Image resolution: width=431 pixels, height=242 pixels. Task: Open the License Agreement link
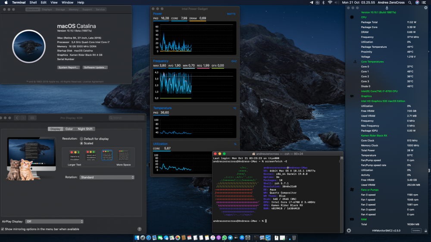pos(93,82)
